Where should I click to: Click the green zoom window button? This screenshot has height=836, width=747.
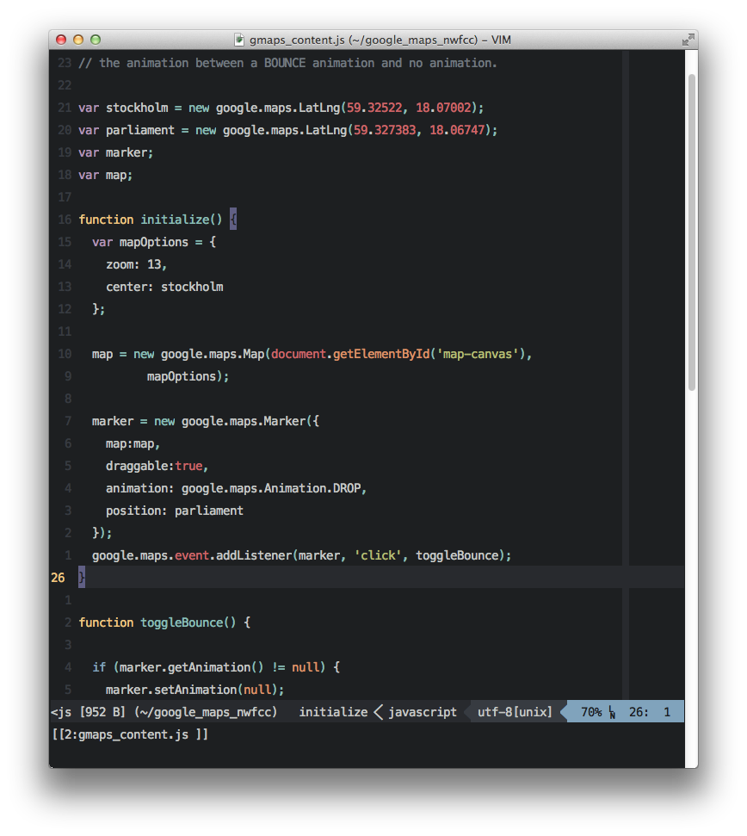coord(96,40)
